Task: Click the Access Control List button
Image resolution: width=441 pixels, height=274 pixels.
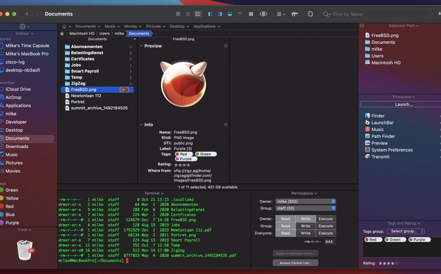Action: [x=295, y=263]
